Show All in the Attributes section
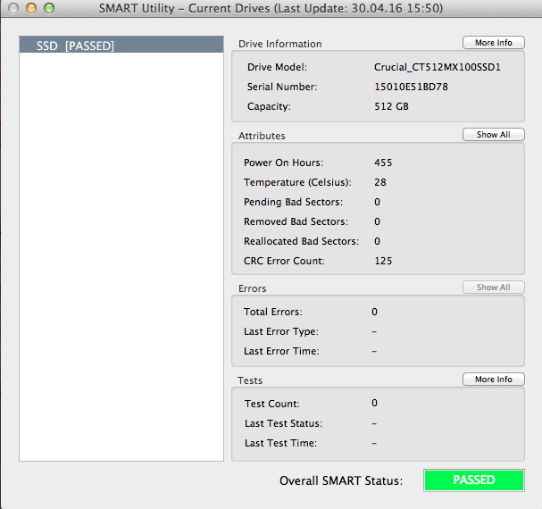This screenshot has width=542, height=509. point(494,135)
